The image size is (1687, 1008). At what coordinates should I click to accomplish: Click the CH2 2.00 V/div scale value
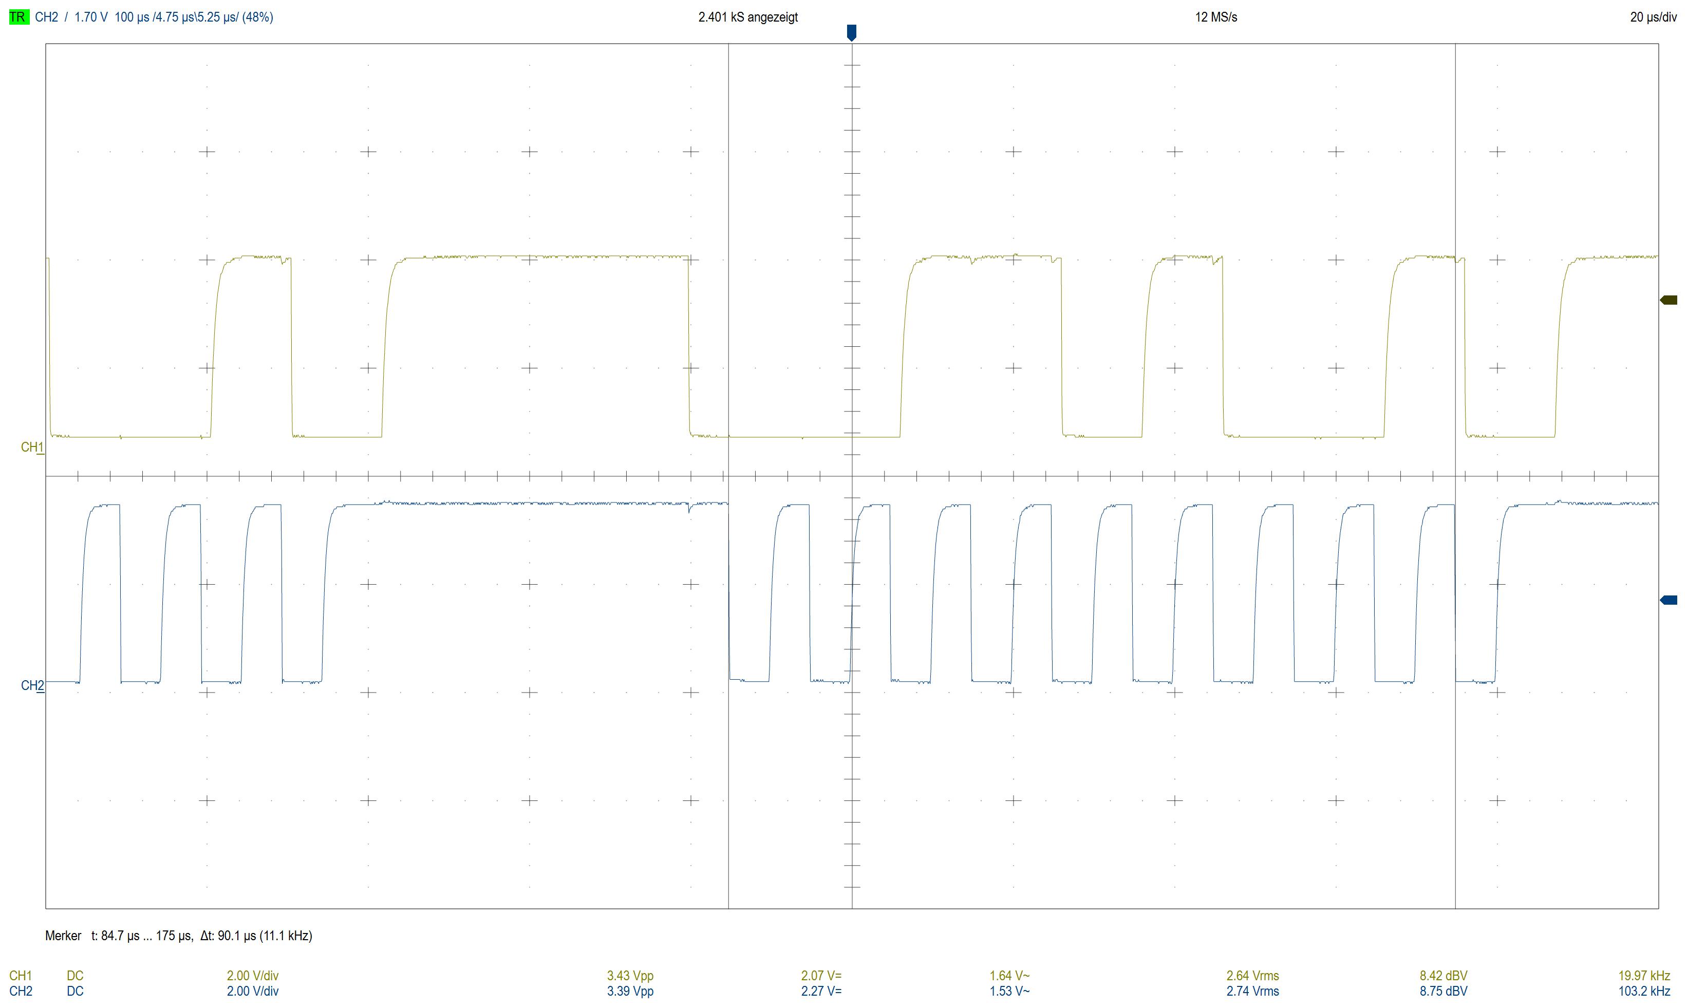pos(253,991)
